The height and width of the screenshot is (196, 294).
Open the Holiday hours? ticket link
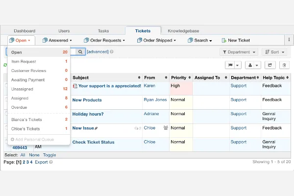[88, 114]
